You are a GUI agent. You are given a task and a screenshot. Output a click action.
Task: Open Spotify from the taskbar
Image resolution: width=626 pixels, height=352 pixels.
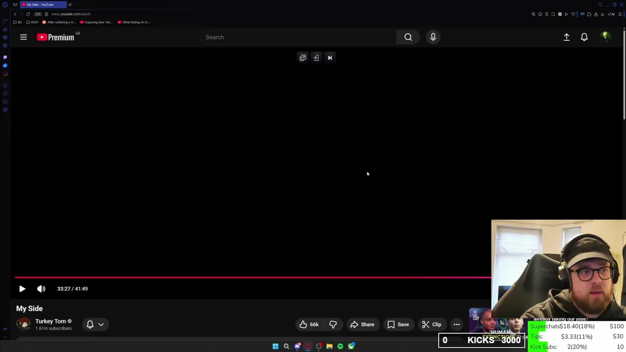[340, 346]
